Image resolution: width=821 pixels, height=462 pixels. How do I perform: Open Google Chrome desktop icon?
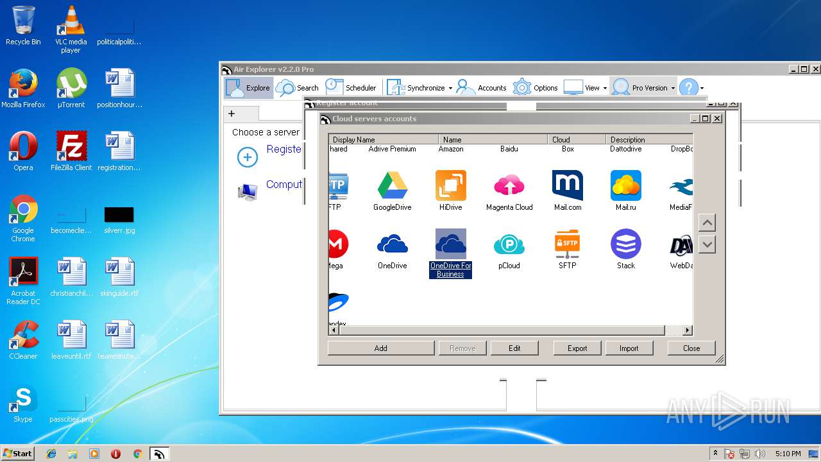(23, 218)
